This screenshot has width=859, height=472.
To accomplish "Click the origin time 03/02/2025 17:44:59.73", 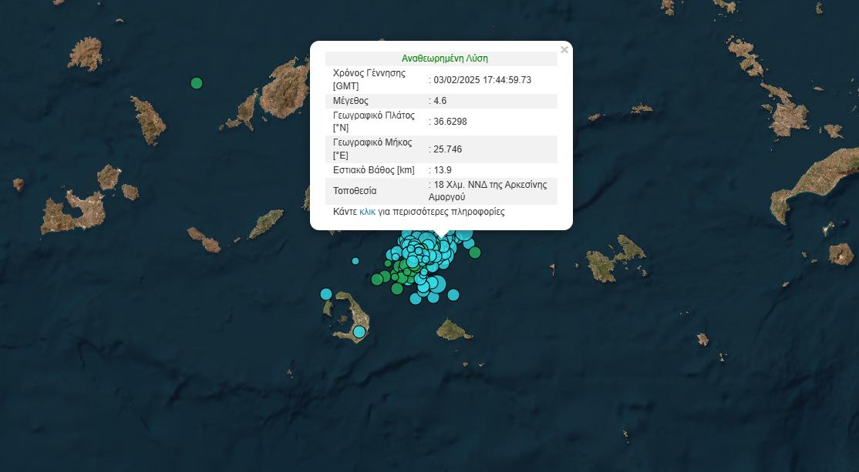I will click(483, 79).
